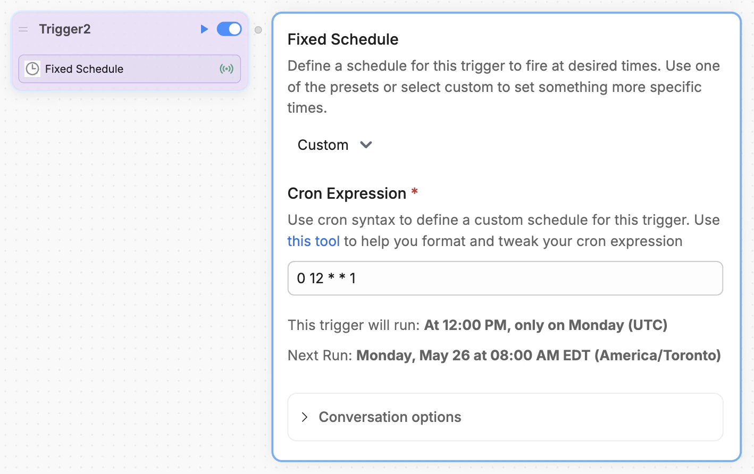Click the "0 12 * * 1" cron value
Screen dimensions: 754x474
[x=326, y=278]
